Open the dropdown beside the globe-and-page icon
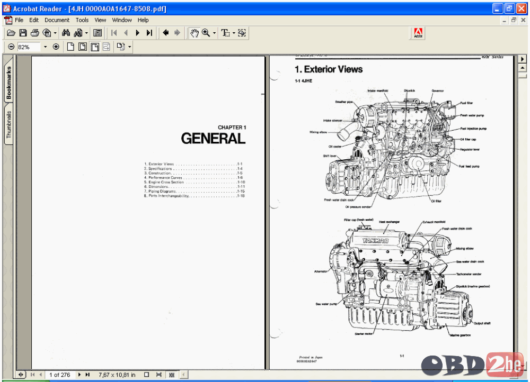The width and height of the screenshot is (530, 382). [x=55, y=33]
